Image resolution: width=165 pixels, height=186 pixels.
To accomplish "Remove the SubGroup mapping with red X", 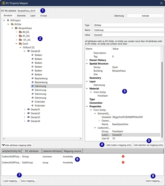I will (x=123, y=162).
